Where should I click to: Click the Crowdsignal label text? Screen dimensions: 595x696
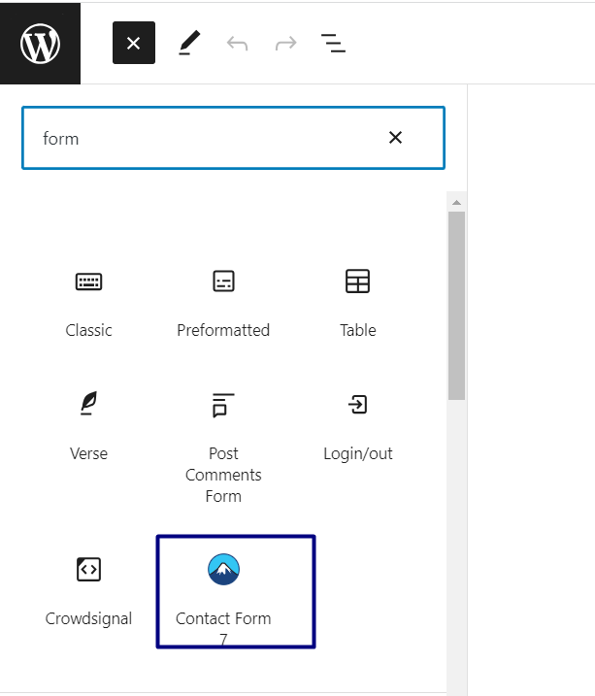tap(88, 618)
